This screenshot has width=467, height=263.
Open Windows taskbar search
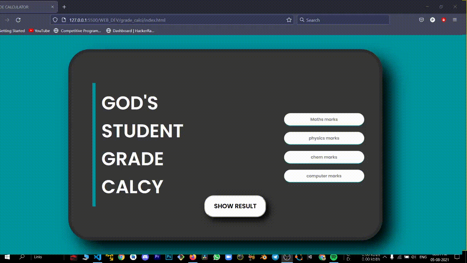pos(22,257)
